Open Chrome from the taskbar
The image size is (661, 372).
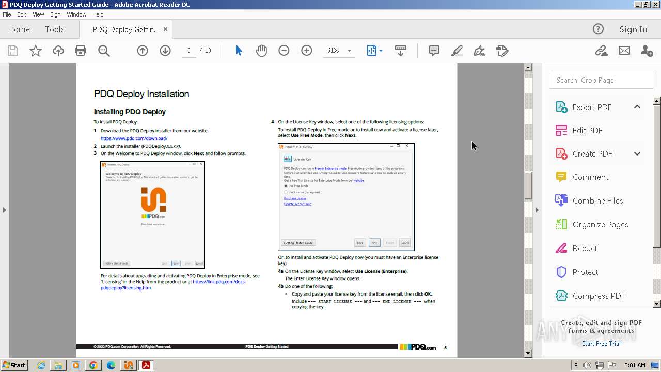pyautogui.click(x=93, y=365)
